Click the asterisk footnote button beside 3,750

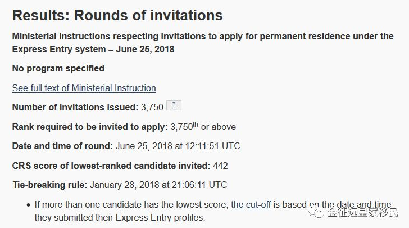point(174,105)
